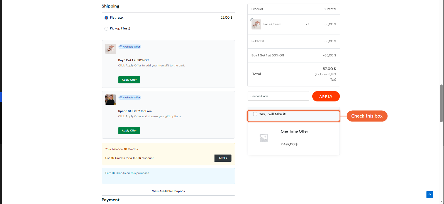
Task: Click the 'Payment' section heading
Action: (x=111, y=200)
